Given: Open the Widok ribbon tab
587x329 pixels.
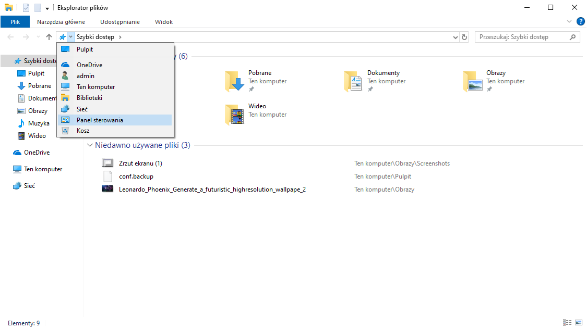Looking at the screenshot, I should (163, 22).
